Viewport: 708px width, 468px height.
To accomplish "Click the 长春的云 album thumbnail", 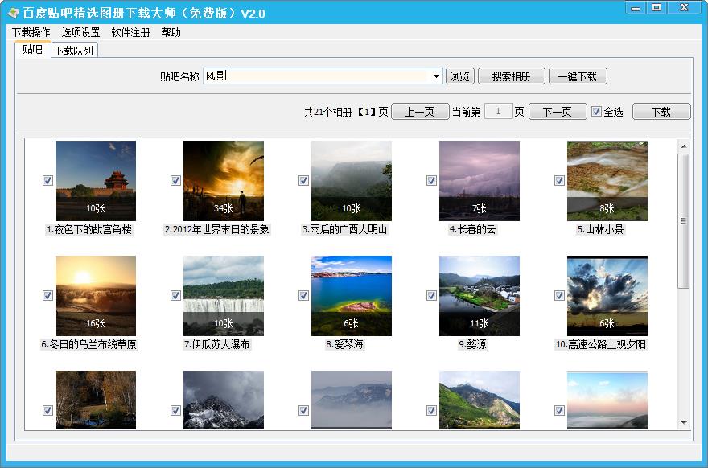I will tap(480, 180).
